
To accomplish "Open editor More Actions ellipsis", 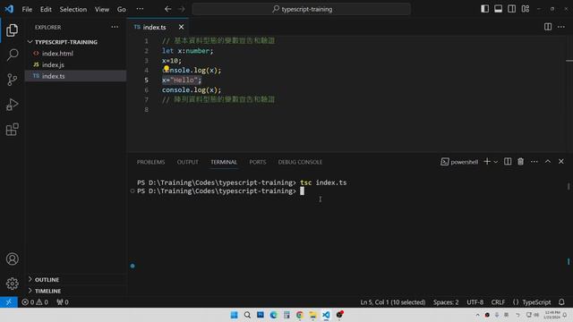I will (x=561, y=27).
